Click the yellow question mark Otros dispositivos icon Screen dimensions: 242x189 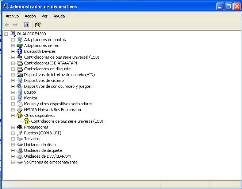pyautogui.click(x=20, y=115)
